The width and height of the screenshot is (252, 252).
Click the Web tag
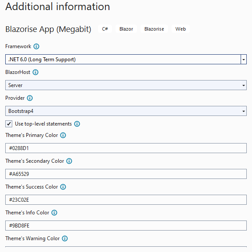coord(181,29)
